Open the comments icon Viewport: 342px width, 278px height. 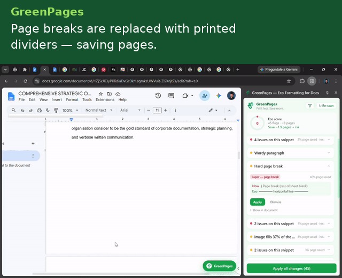pyautogui.click(x=171, y=96)
